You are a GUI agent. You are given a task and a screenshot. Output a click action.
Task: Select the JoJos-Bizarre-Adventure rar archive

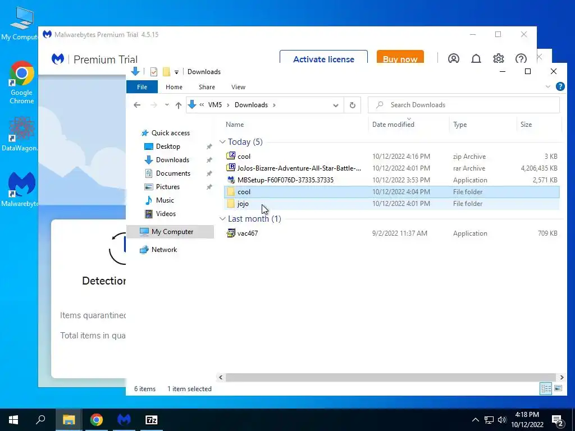391,168
